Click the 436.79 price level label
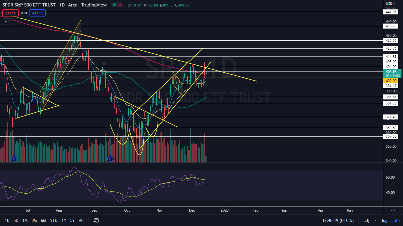This screenshot has width=403, height=226. [391, 26]
